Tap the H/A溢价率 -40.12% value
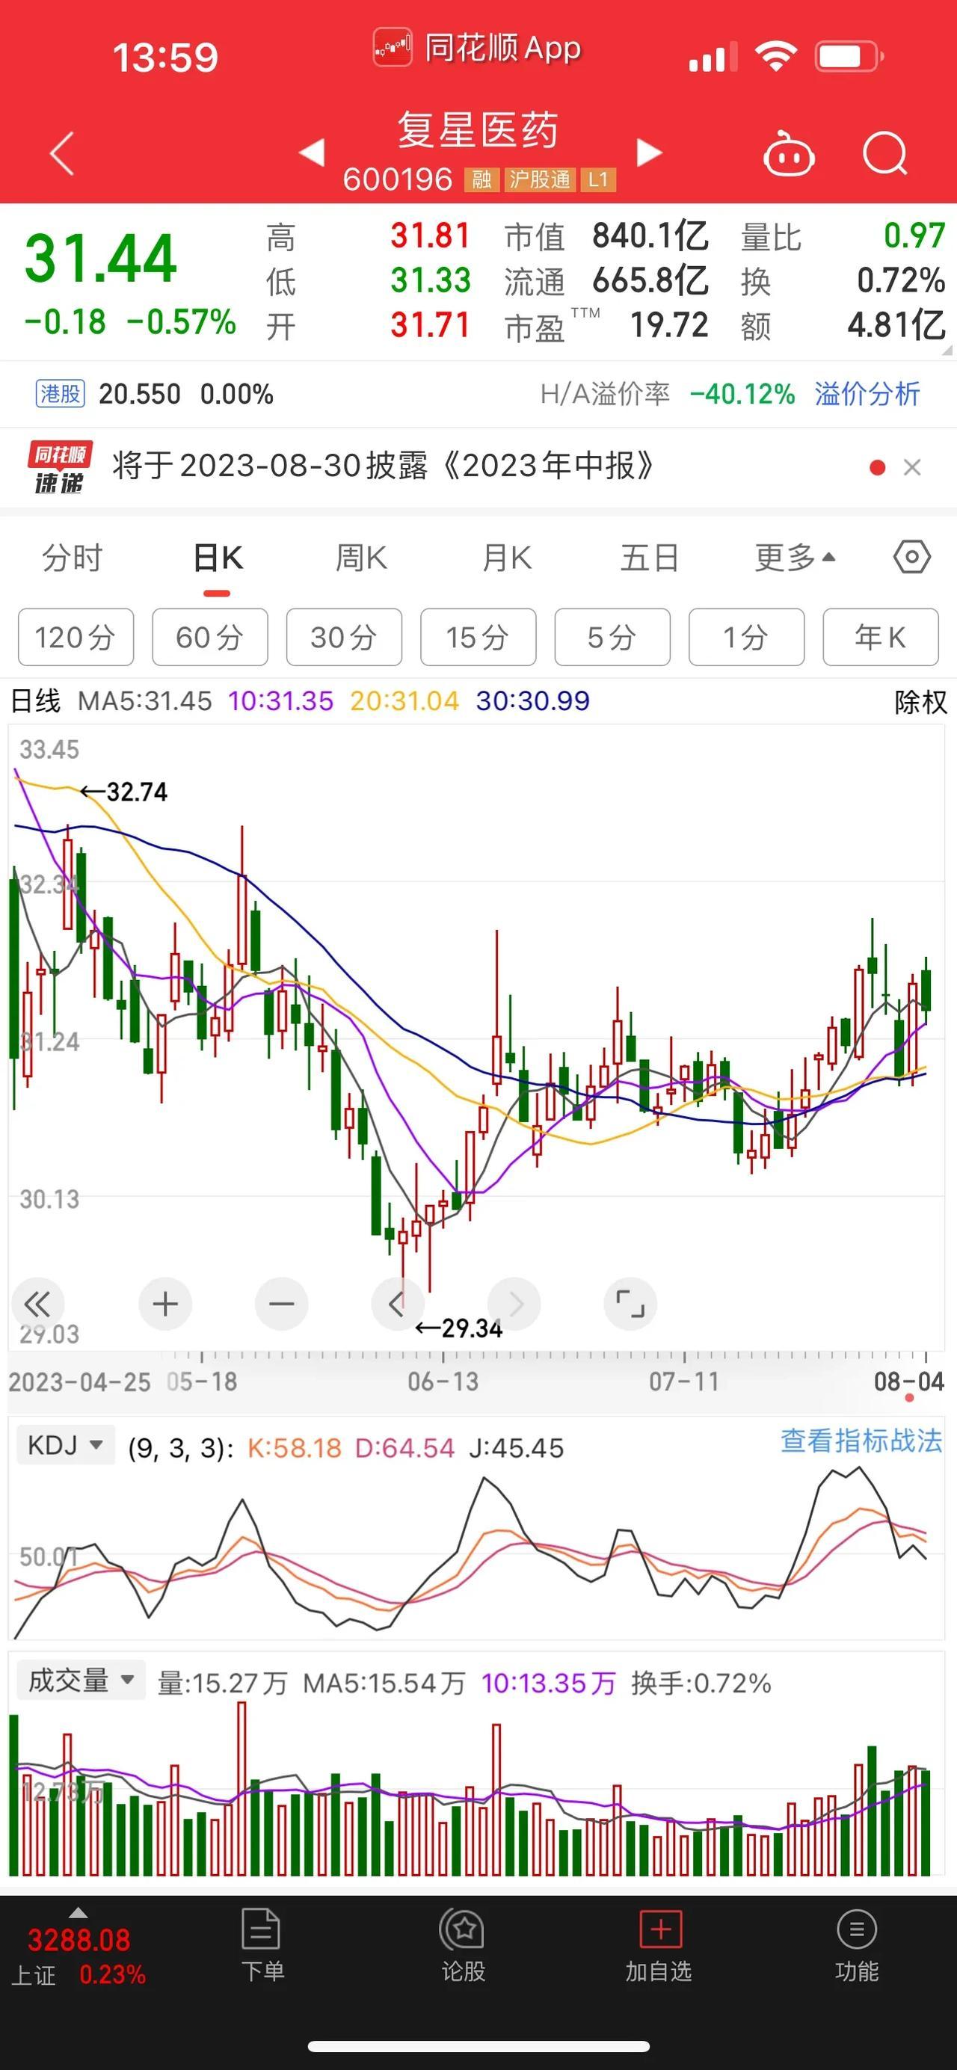957x2070 pixels. (742, 394)
